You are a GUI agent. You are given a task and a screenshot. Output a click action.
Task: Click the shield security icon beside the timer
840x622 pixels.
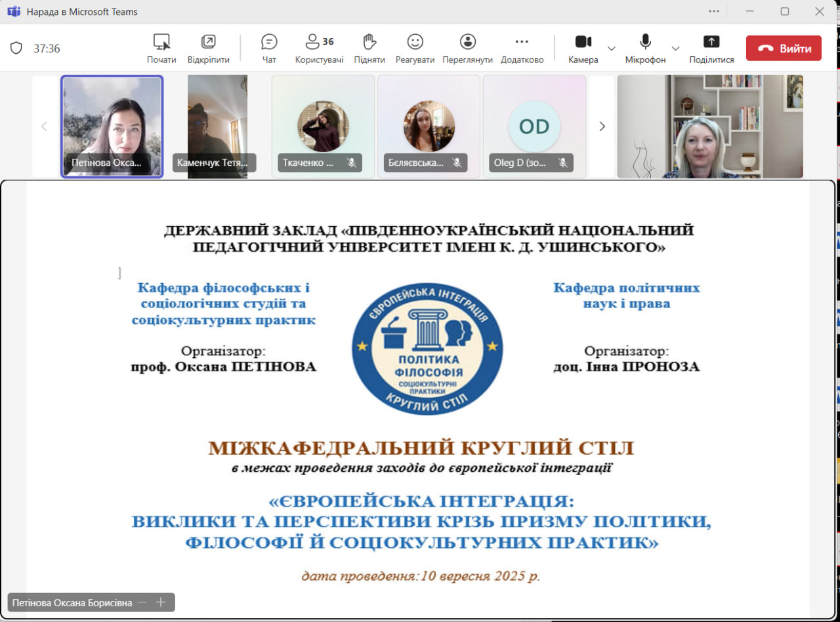16,49
